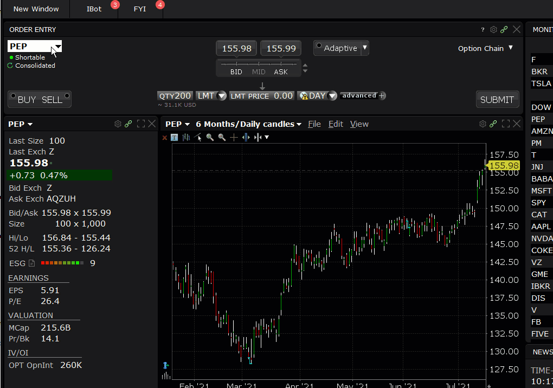This screenshot has width=553, height=388.
Task: Click the blue marker icon at chart bottom-left
Action: [165, 365]
